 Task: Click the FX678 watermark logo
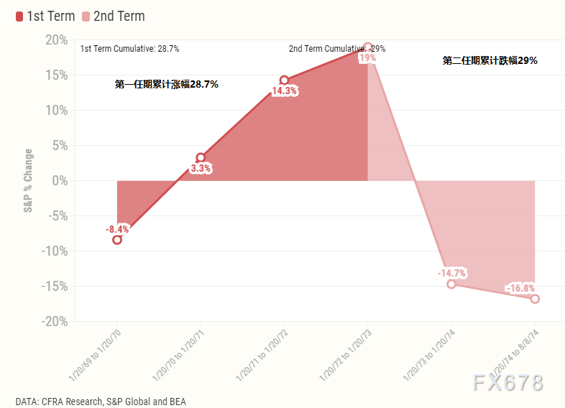tap(507, 383)
